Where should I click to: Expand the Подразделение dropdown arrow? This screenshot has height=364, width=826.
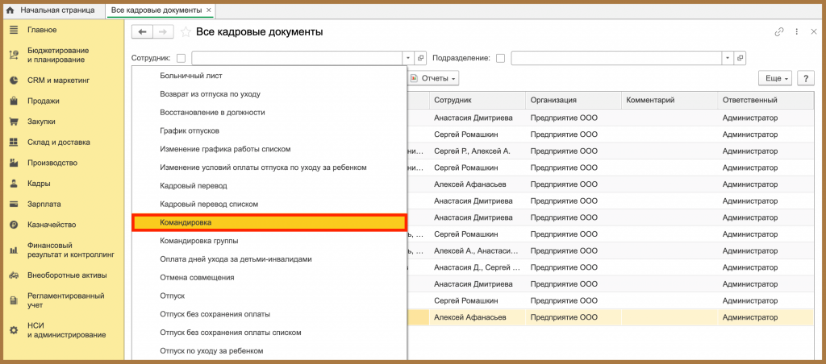(x=728, y=58)
